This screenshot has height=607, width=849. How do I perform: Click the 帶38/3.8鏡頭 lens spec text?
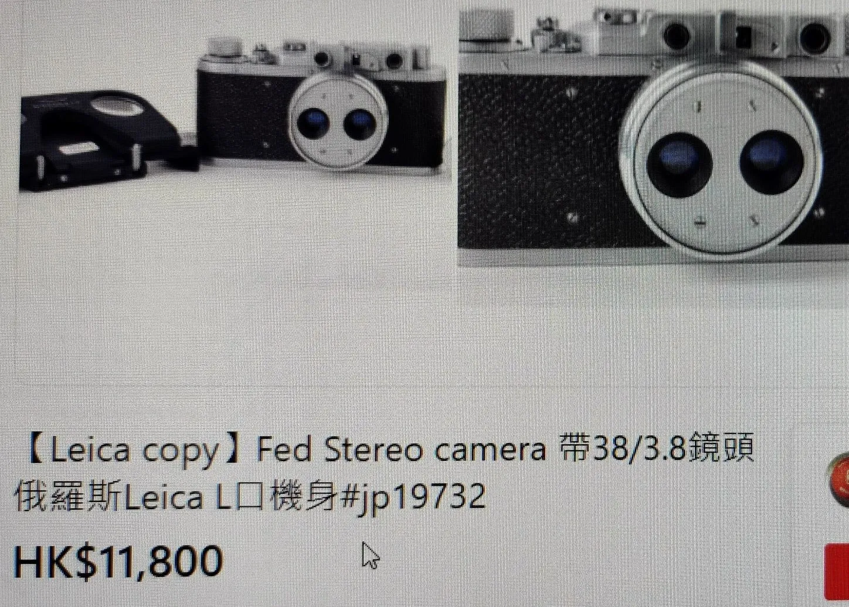(x=657, y=449)
